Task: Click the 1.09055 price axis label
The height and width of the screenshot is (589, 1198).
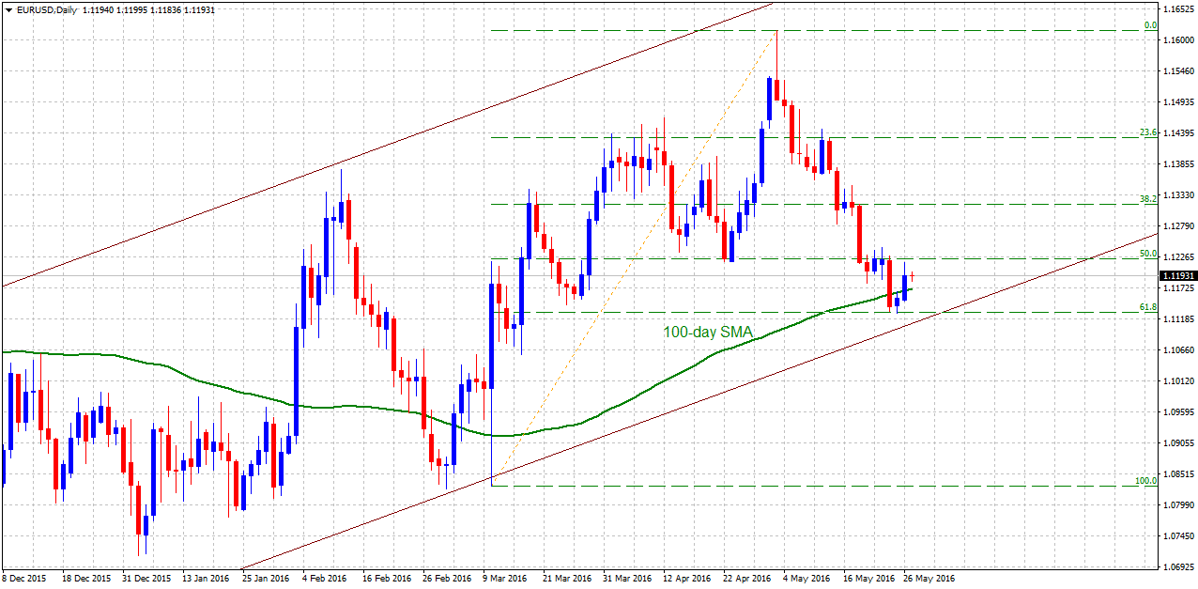Action: [1177, 443]
